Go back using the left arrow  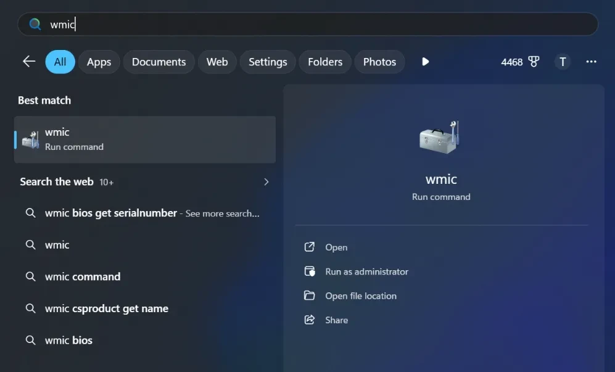(x=29, y=61)
